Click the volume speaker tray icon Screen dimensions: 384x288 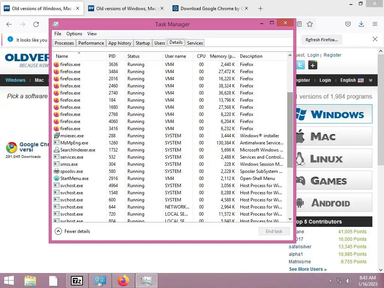[349, 280]
